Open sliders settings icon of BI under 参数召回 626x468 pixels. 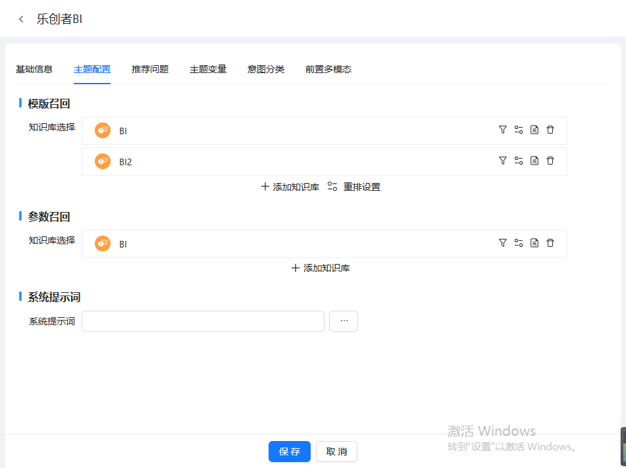[519, 244]
